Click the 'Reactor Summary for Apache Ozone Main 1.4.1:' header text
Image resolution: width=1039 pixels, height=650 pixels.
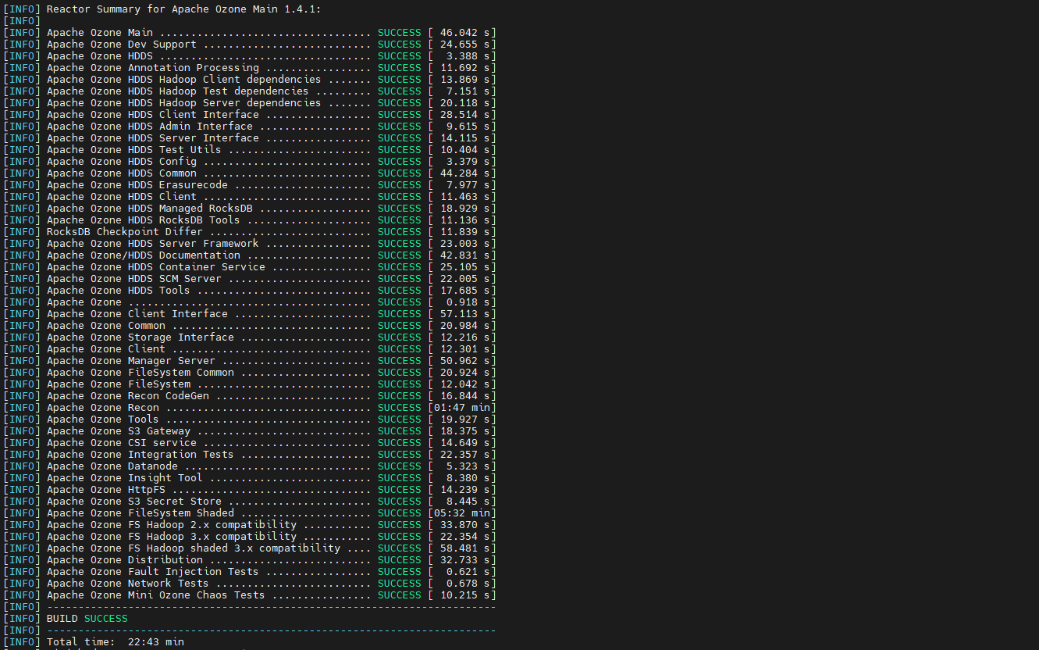click(x=184, y=9)
